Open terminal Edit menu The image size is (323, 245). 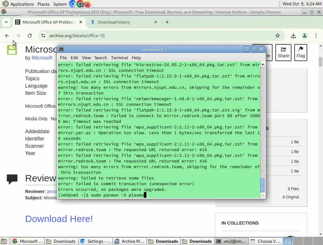coord(74,58)
